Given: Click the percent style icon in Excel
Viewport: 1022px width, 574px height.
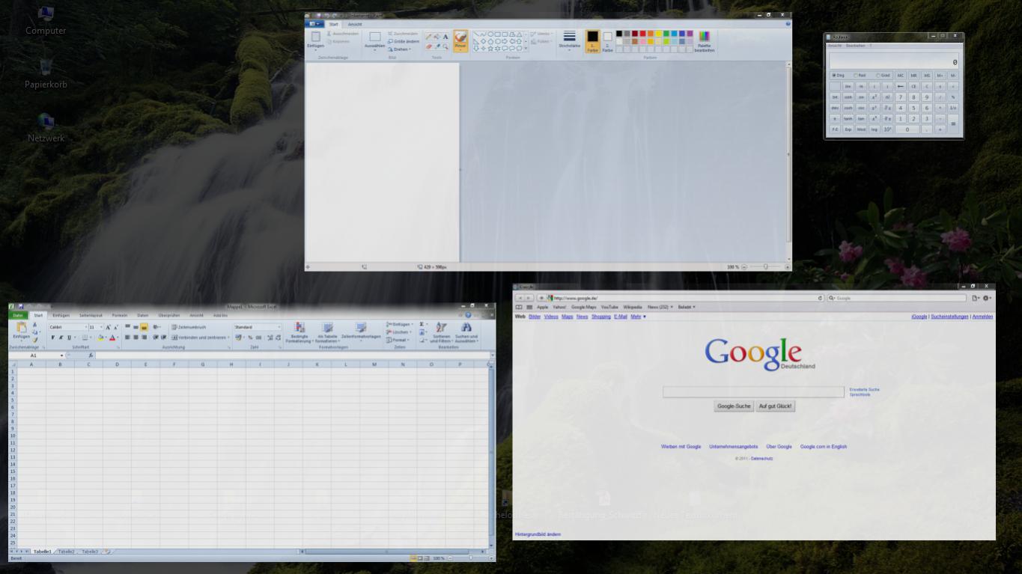Looking at the screenshot, I should click(250, 338).
